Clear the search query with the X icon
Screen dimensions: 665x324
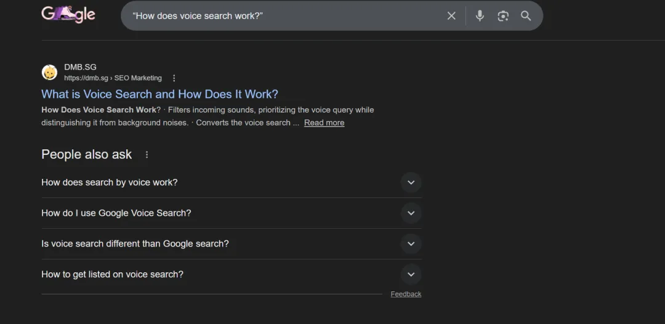tap(451, 15)
